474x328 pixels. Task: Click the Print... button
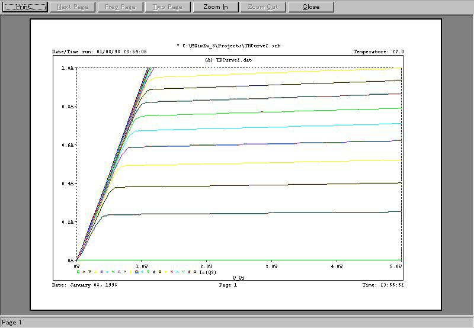[x=24, y=7]
